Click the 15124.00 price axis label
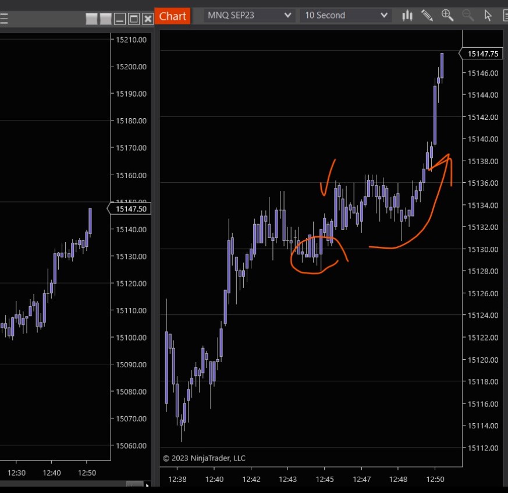 483,315
